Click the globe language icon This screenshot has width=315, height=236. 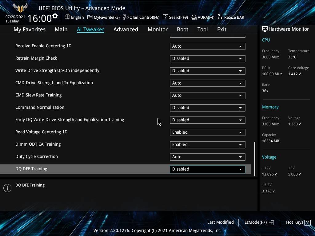pyautogui.click(x=67, y=17)
